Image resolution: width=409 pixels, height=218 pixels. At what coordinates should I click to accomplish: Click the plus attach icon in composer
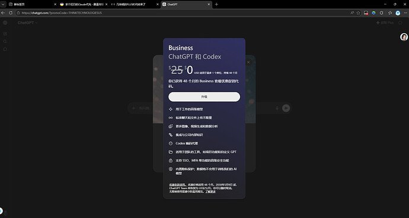[x=133, y=108]
